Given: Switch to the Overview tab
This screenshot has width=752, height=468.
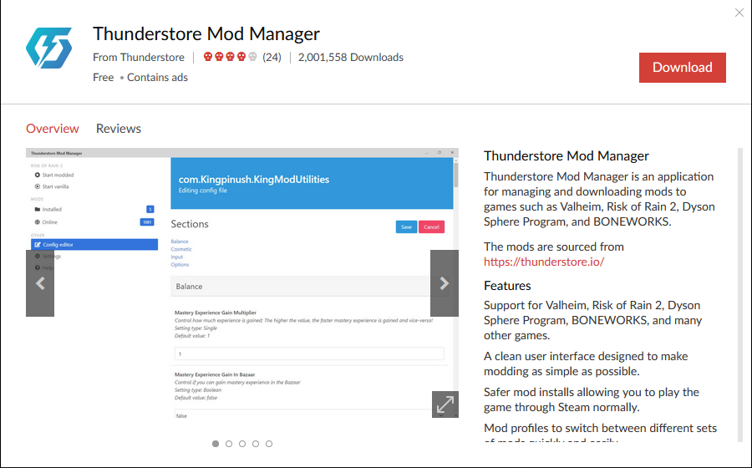Looking at the screenshot, I should pyautogui.click(x=53, y=129).
